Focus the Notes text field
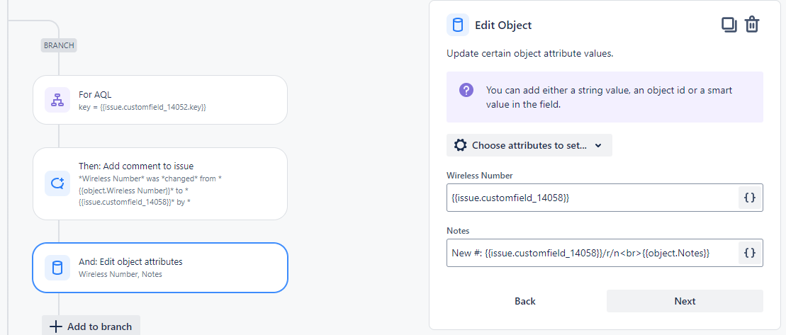Image resolution: width=786 pixels, height=335 pixels. tap(593, 253)
